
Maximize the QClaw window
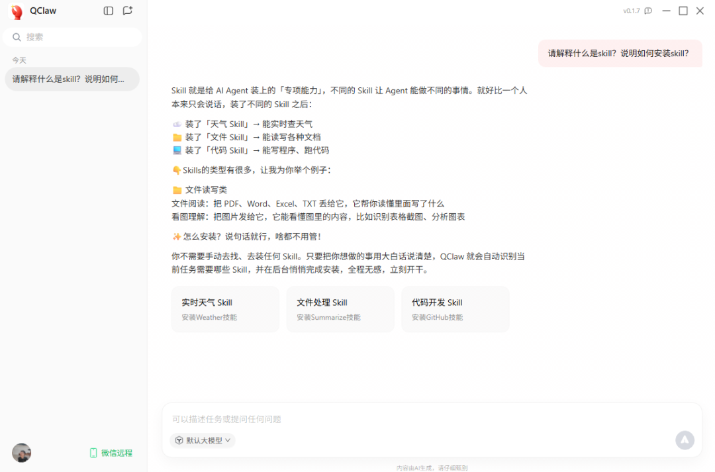(683, 11)
